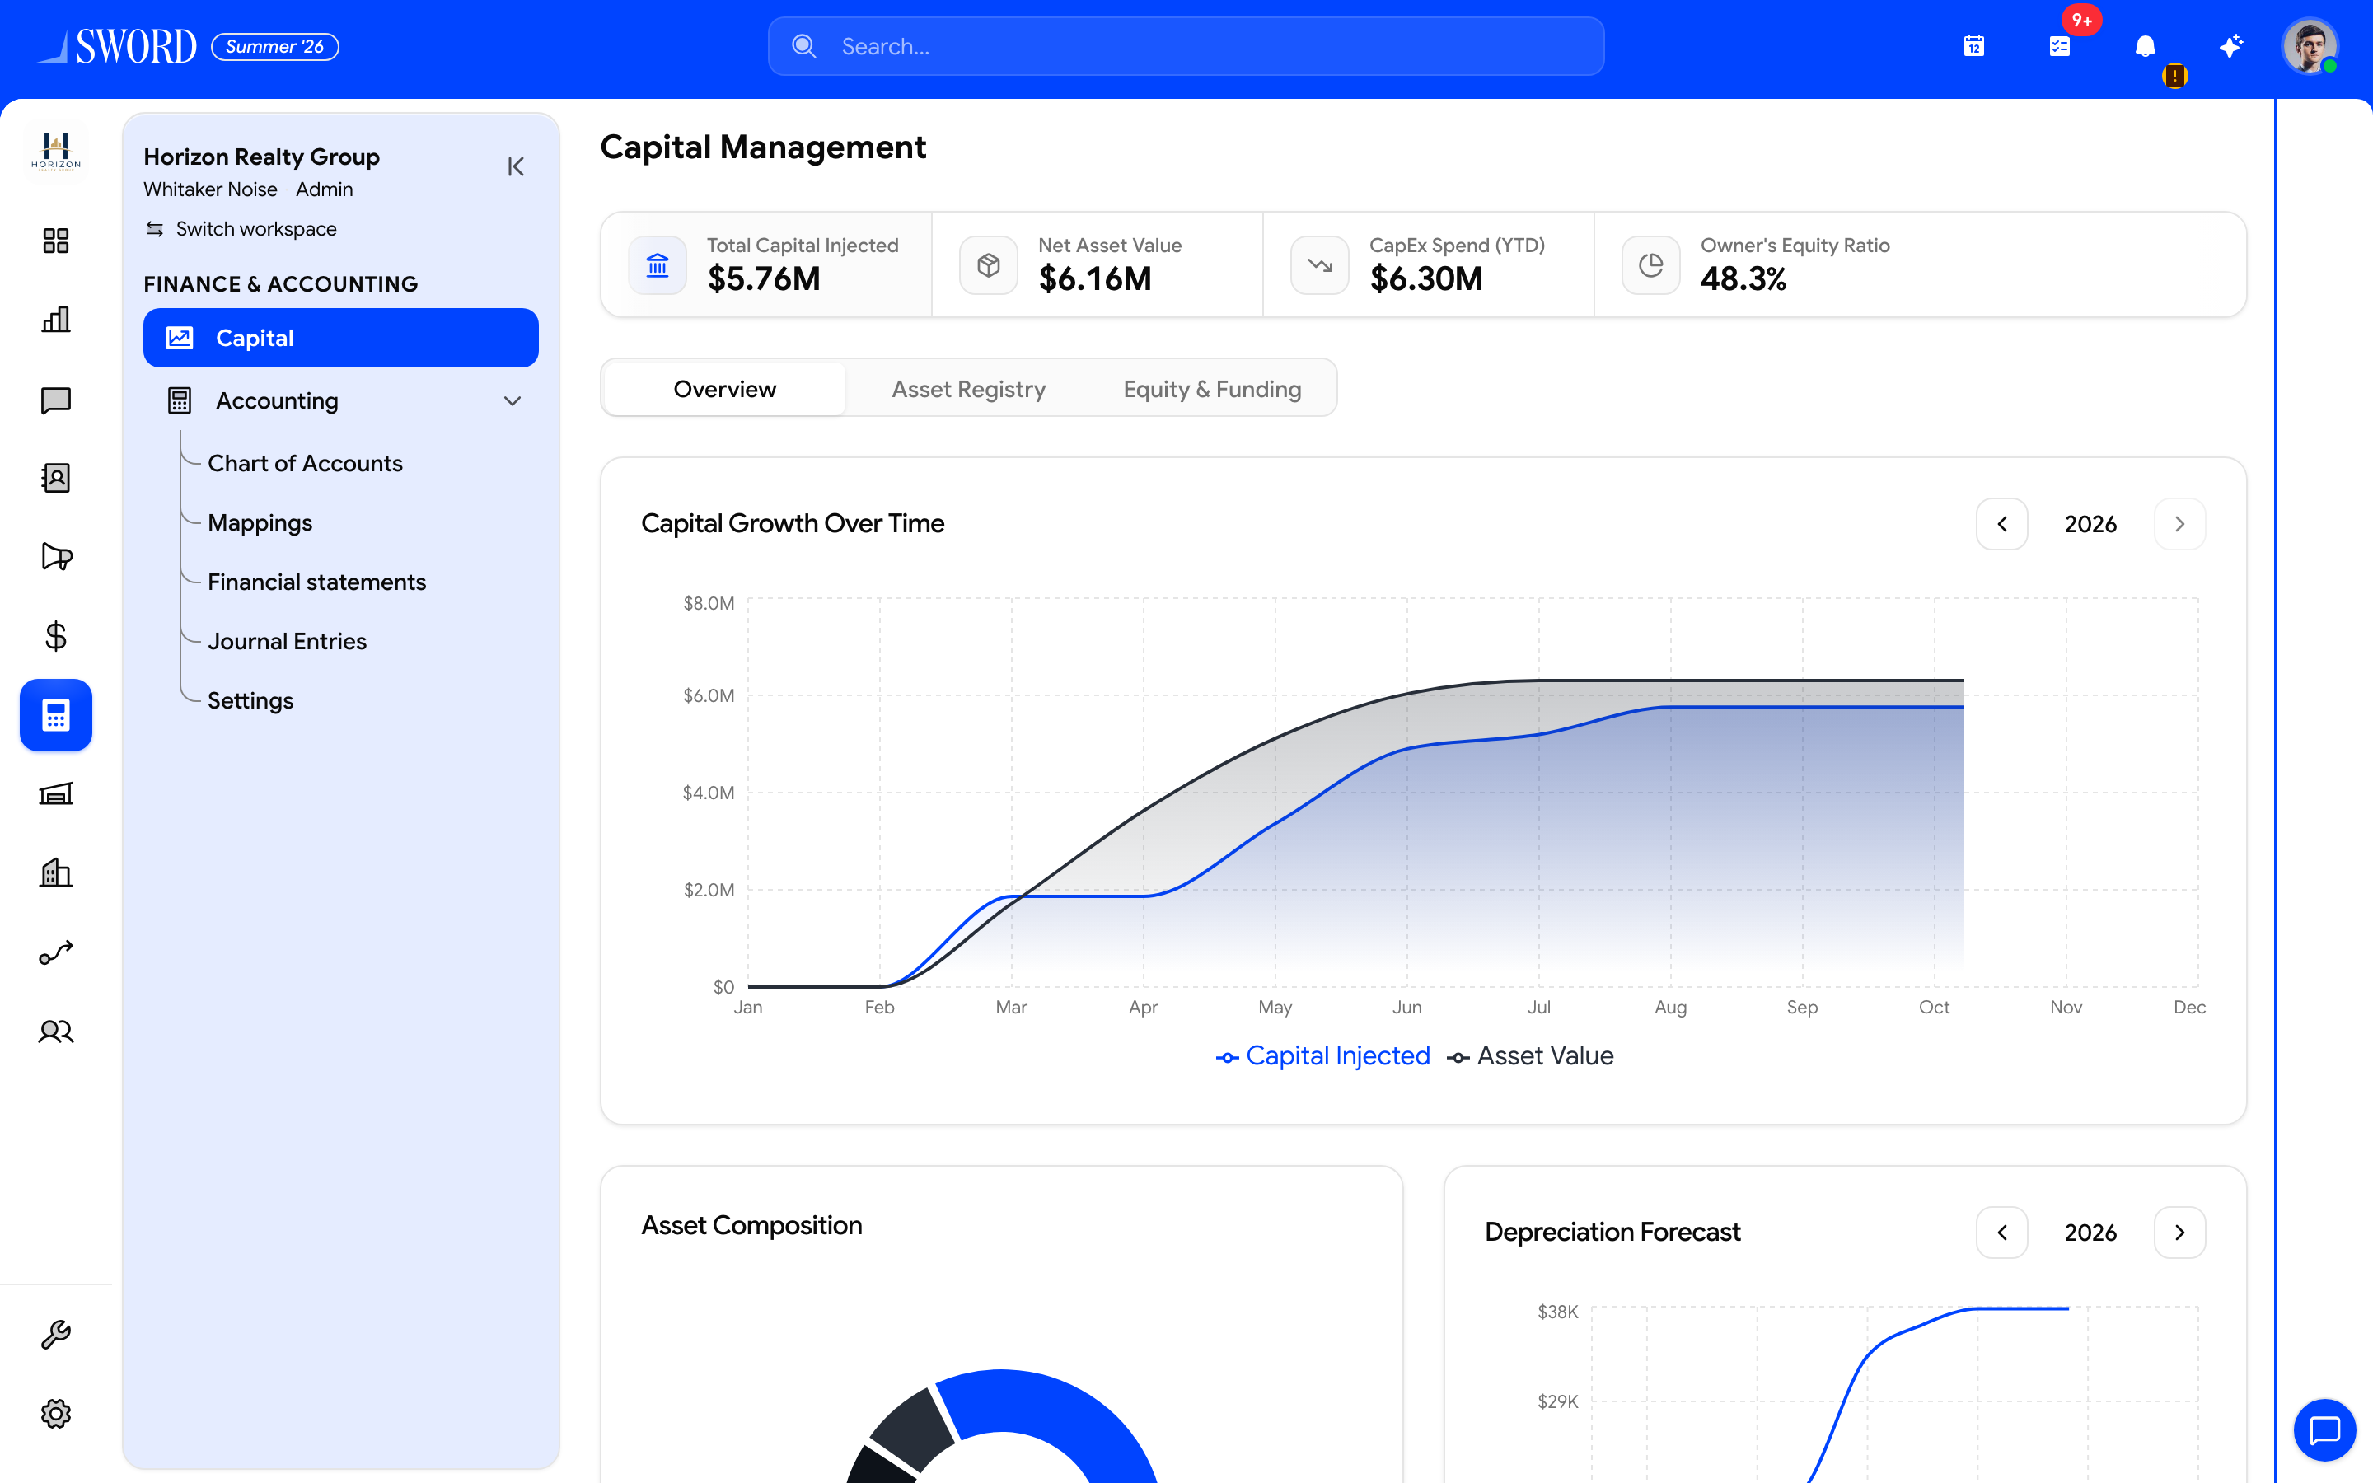Viewport: 2373px width, 1483px height.
Task: Open the floating chat support button
Action: click(x=2324, y=1430)
